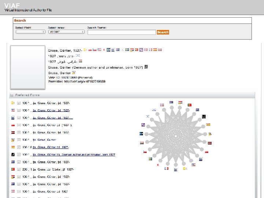Click purple NU icon in heading flag row
The image size is (264, 198).
point(141,50)
